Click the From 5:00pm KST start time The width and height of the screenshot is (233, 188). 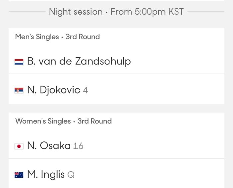click(147, 12)
